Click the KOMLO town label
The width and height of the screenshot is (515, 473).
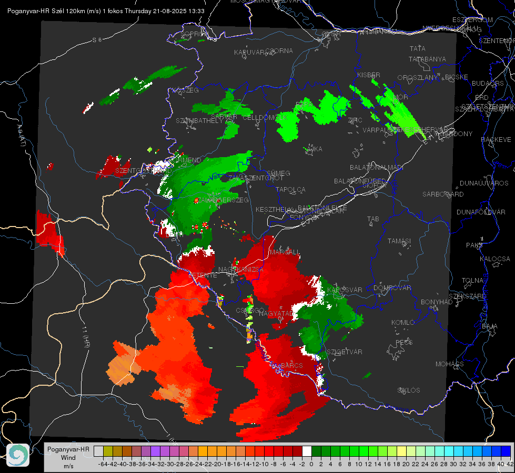click(x=402, y=323)
